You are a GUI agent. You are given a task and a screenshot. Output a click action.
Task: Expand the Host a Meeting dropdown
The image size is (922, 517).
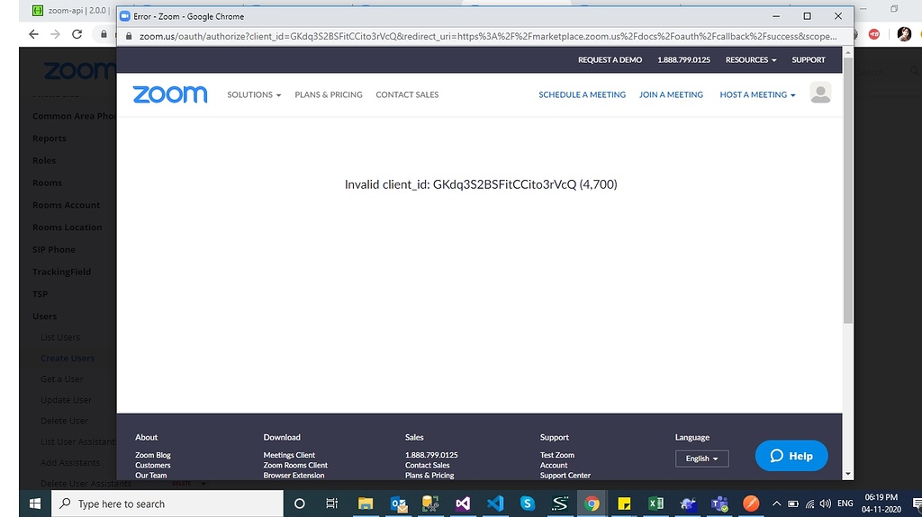757,94
